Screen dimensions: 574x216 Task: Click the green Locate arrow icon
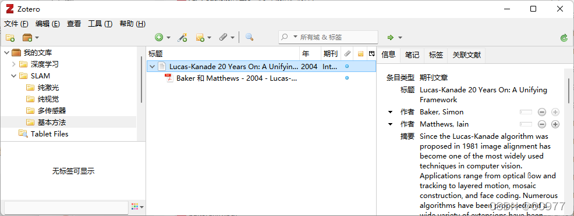coord(391,38)
